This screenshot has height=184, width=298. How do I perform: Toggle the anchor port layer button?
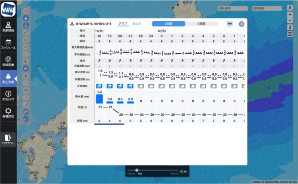pos(26,25)
